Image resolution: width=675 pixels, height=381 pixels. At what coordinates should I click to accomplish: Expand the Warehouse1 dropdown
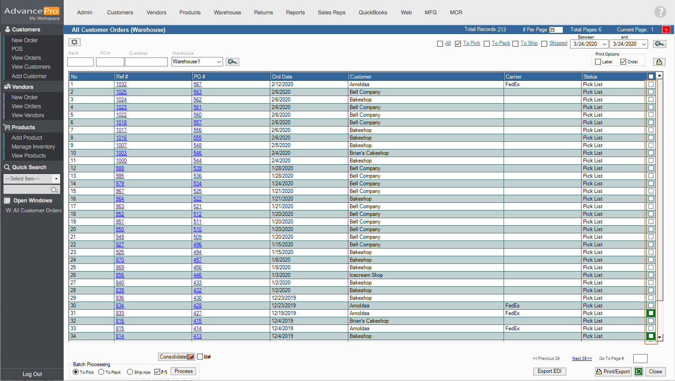(x=219, y=62)
